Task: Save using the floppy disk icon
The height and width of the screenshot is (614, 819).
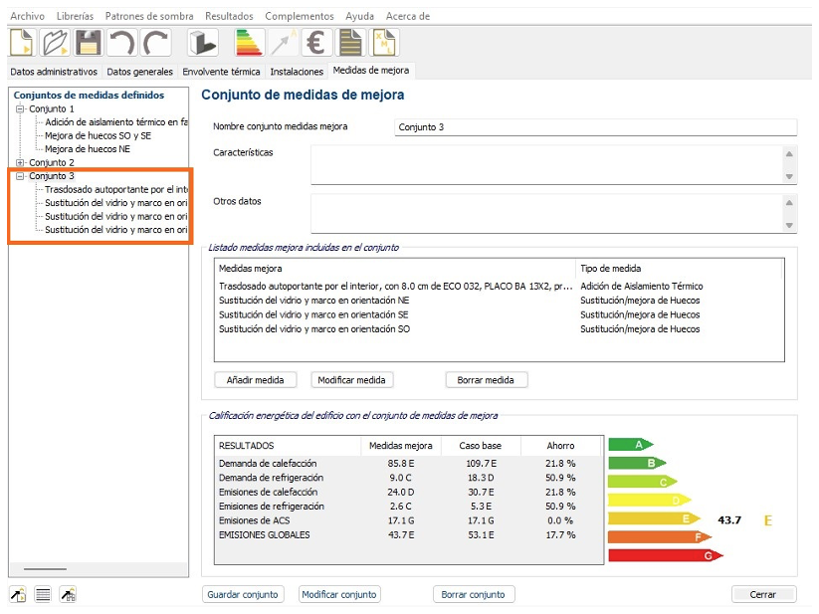Action: 88,43
